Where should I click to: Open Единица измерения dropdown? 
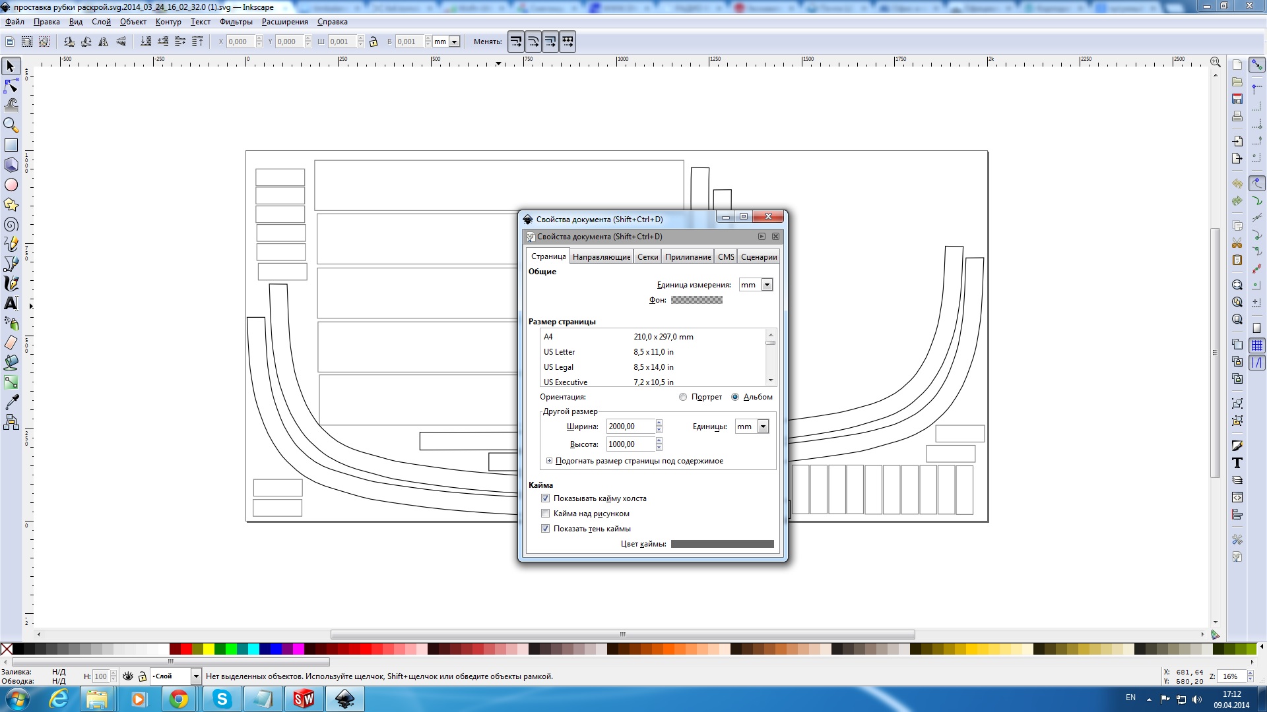767,285
